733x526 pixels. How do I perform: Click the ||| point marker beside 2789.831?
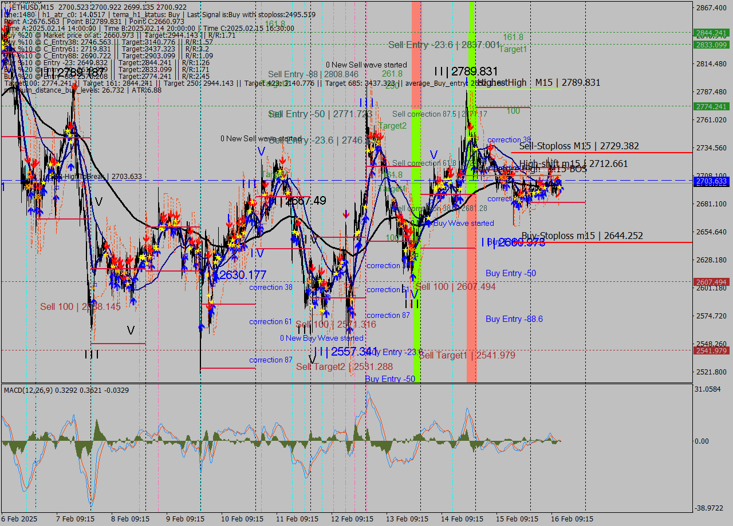(x=440, y=71)
